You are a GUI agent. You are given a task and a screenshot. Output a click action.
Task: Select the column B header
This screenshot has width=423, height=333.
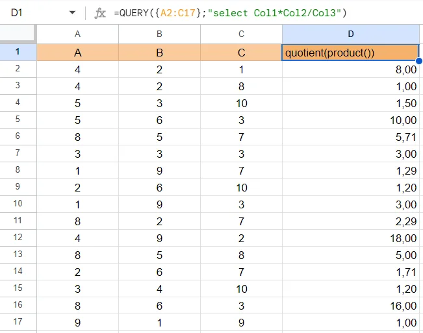[x=159, y=34]
